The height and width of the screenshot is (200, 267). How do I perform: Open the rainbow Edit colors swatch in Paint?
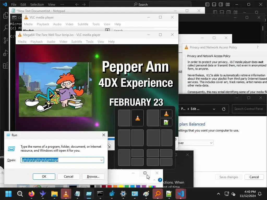coord(152,186)
